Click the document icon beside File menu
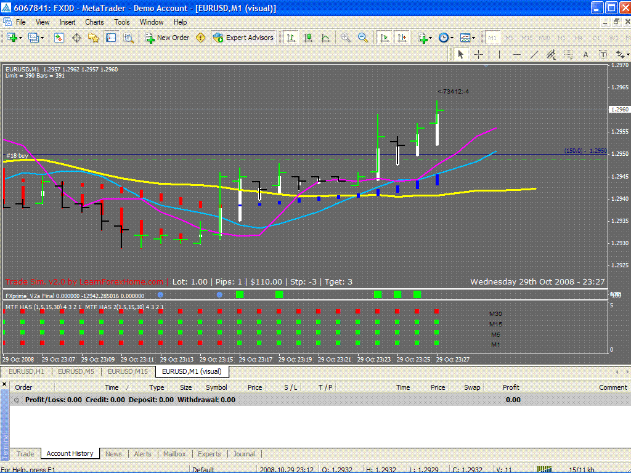The width and height of the screenshot is (631, 473). (x=7, y=22)
